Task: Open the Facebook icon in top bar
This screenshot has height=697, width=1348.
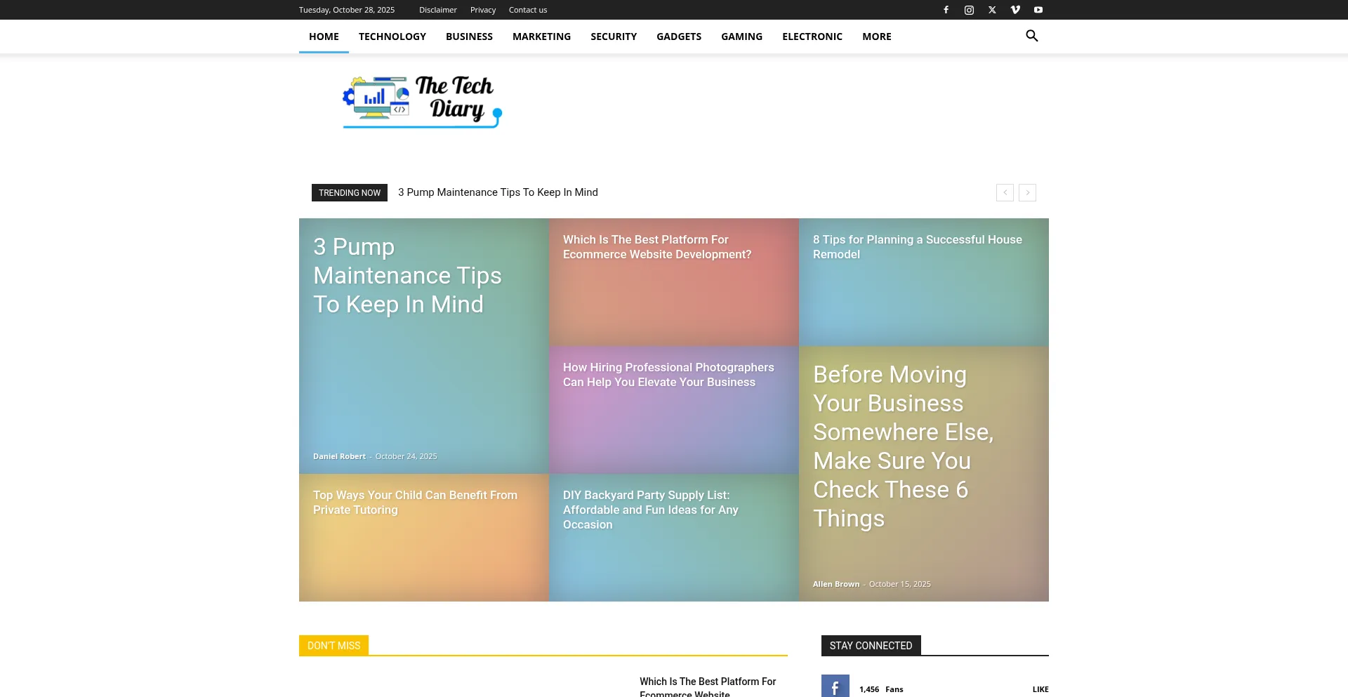Action: click(946, 10)
